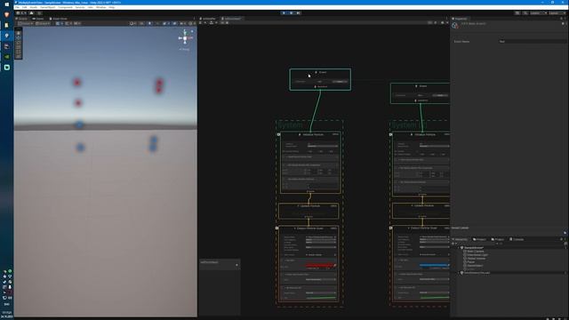Toggle Persp projection label under gizmo

point(185,50)
